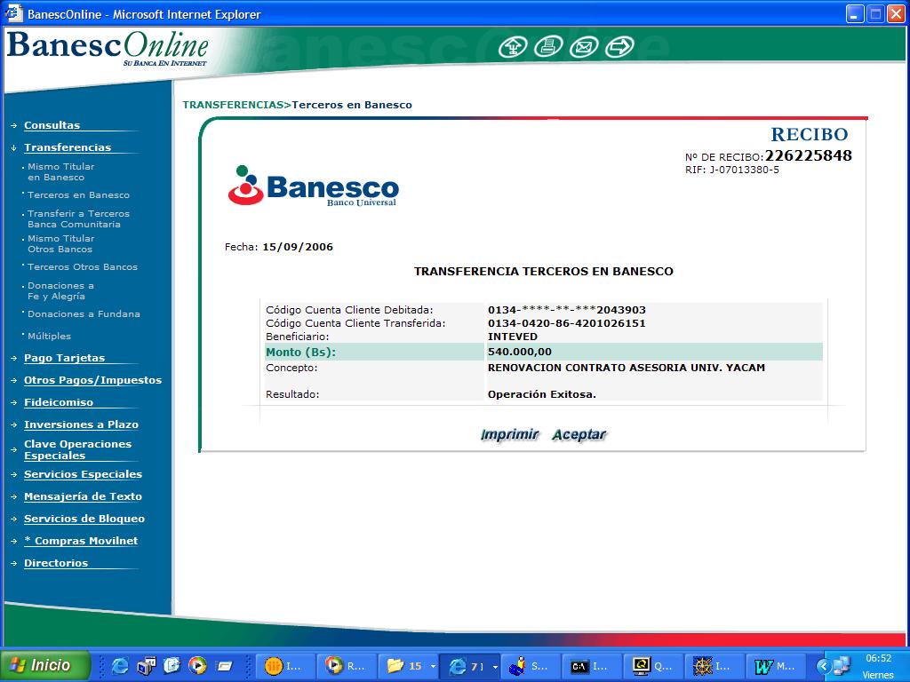910x682 pixels.
Task: Click the TRANSFERENCIAS breadcrumb text
Action: tap(234, 105)
